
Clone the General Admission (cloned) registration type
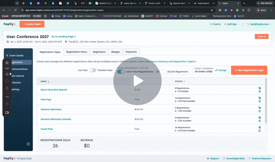pyautogui.click(x=260, y=117)
